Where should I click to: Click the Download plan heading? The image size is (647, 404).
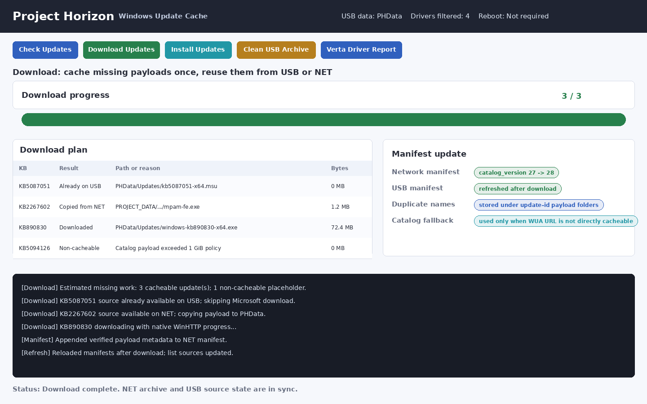pyautogui.click(x=53, y=150)
